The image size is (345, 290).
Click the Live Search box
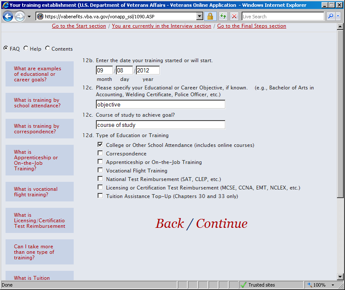(283, 17)
